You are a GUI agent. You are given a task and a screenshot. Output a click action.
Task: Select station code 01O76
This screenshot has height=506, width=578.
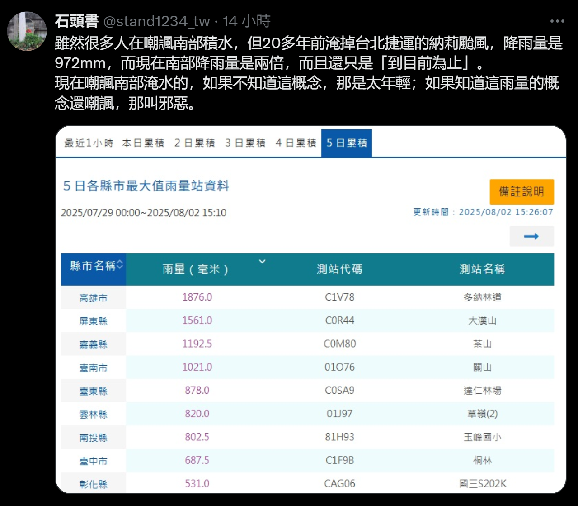tap(340, 367)
